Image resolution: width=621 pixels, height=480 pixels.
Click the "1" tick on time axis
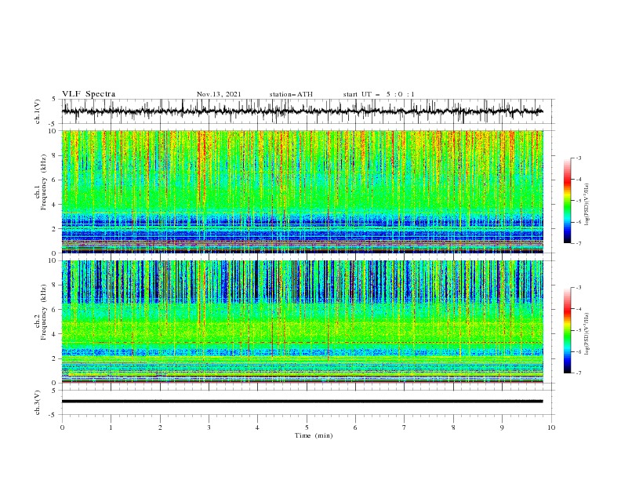point(111,427)
